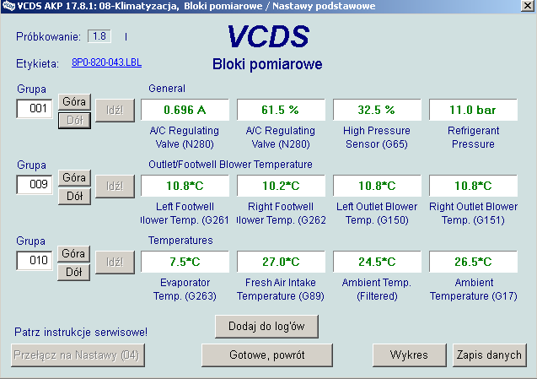Select the 61.5 % regulating valve value

point(281,110)
